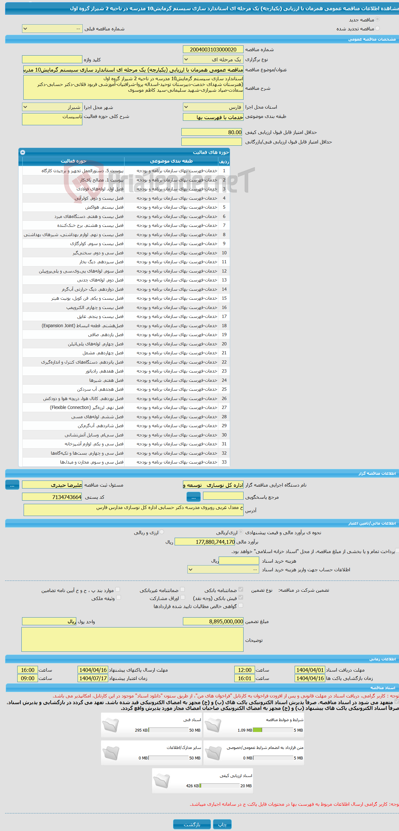
Task: Click the financial estimate field 177,880,744,170
Action: pos(205,542)
